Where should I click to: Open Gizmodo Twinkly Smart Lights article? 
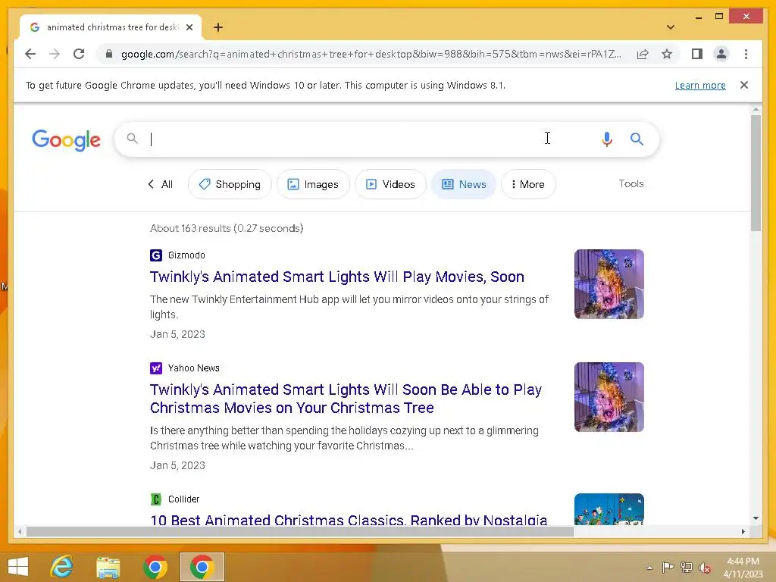point(337,277)
